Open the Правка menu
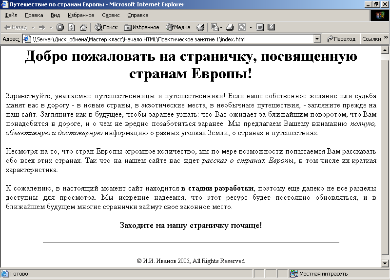 34,15
